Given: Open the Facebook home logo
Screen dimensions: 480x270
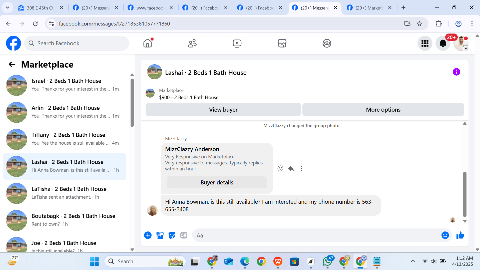Looking at the screenshot, I should 14,43.
